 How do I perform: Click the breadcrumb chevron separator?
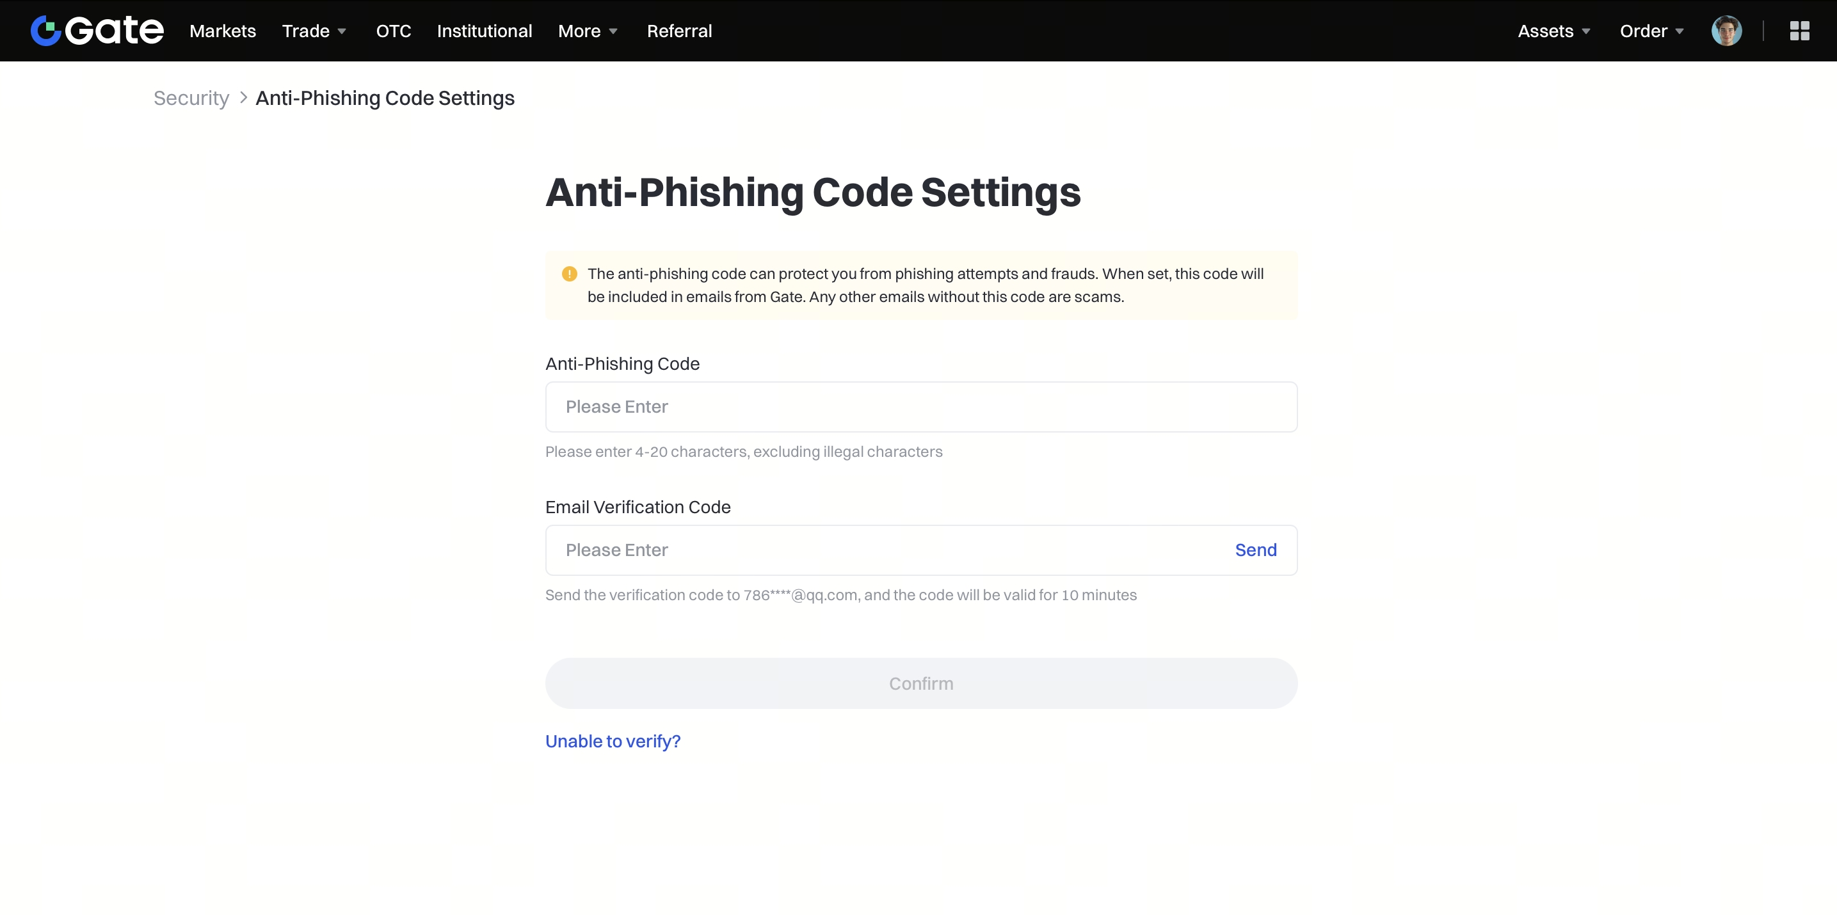click(x=243, y=98)
